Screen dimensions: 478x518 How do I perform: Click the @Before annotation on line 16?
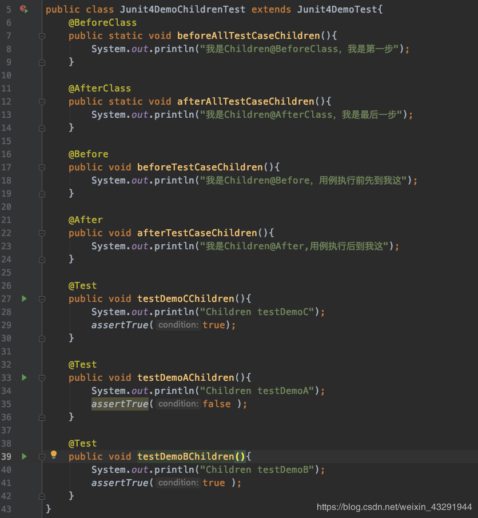coord(88,154)
